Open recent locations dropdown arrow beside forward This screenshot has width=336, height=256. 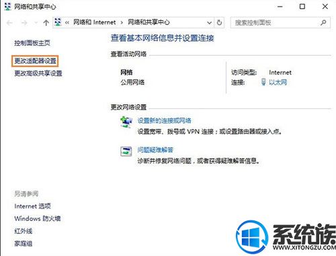click(x=36, y=23)
